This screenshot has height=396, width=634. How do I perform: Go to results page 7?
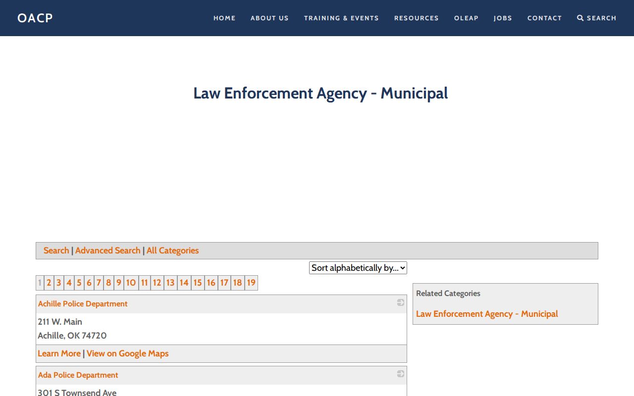click(x=99, y=283)
